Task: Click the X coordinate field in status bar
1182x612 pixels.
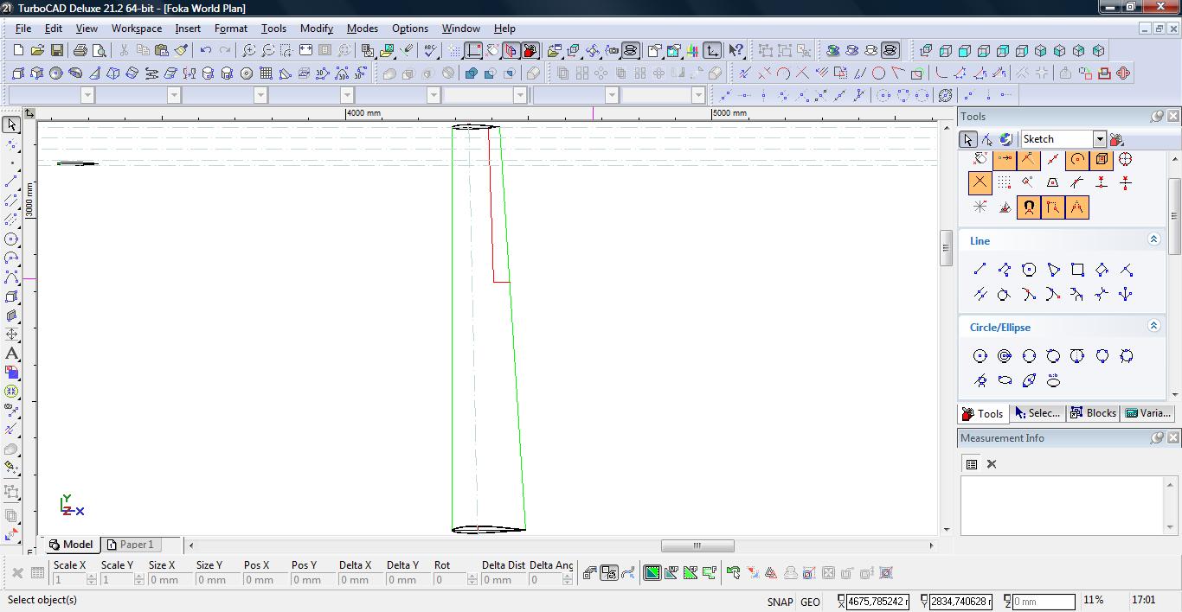Action: [877, 601]
